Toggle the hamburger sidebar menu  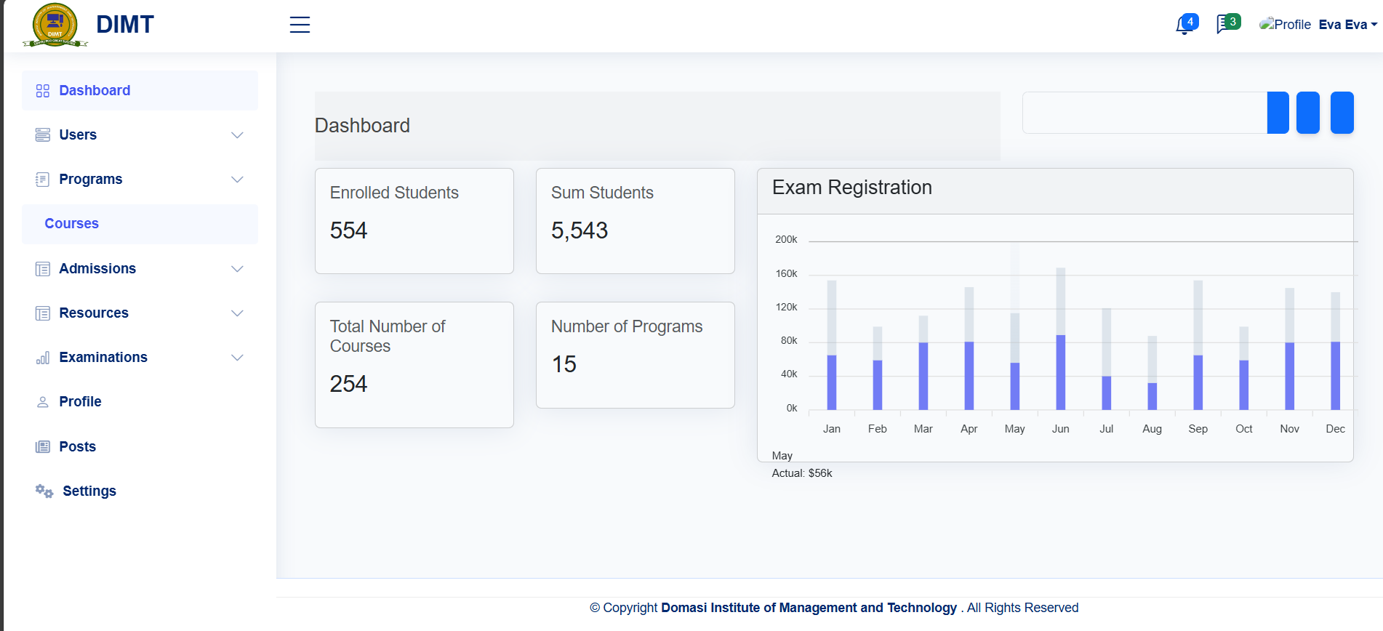tap(300, 25)
